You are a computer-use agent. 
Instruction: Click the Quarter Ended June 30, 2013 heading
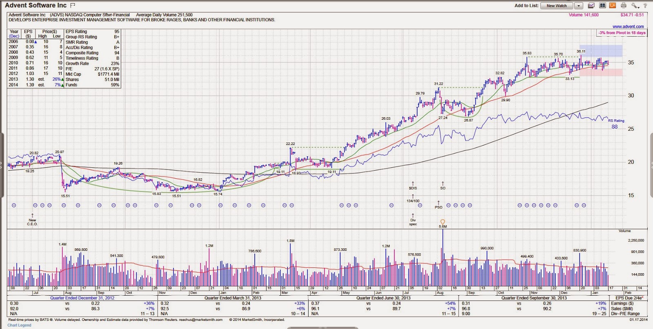pos(383,298)
